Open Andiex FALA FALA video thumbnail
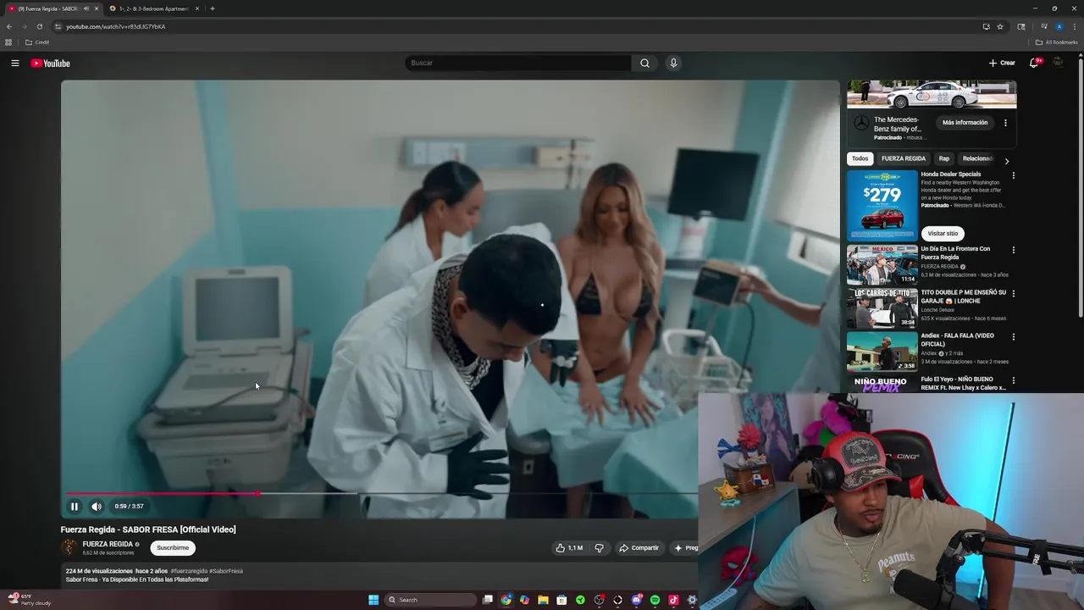This screenshot has height=610, width=1084. (882, 352)
